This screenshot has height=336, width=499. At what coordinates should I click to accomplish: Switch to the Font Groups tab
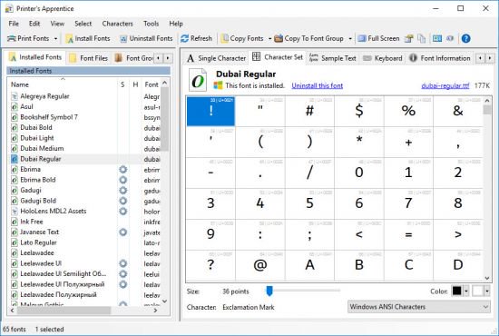133,58
